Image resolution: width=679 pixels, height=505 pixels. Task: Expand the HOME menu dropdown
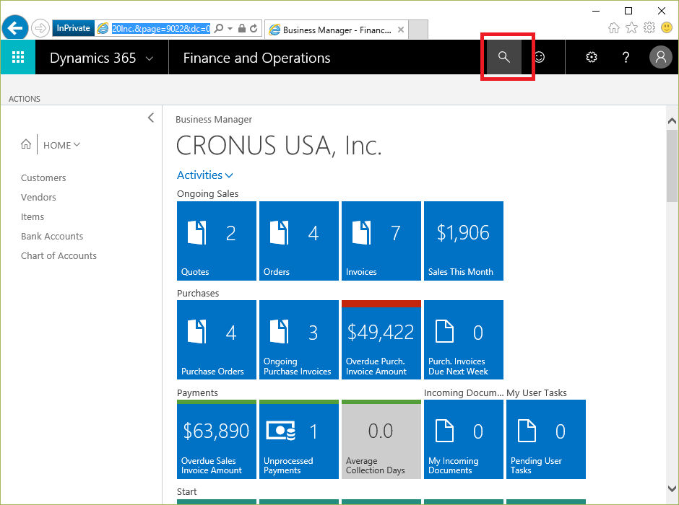[61, 145]
